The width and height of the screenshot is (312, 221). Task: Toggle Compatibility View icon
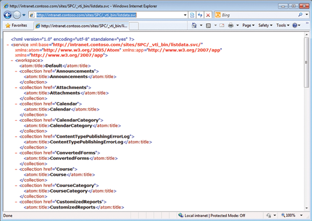tap(192, 15)
